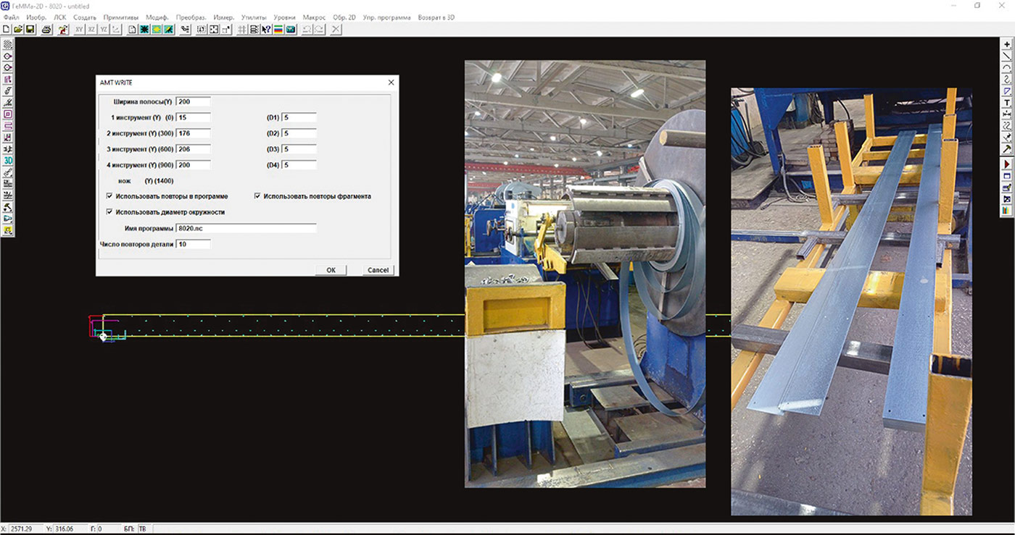Open the context help (arrow with question mark) icon
Image resolution: width=1015 pixels, height=535 pixels.
point(266,30)
